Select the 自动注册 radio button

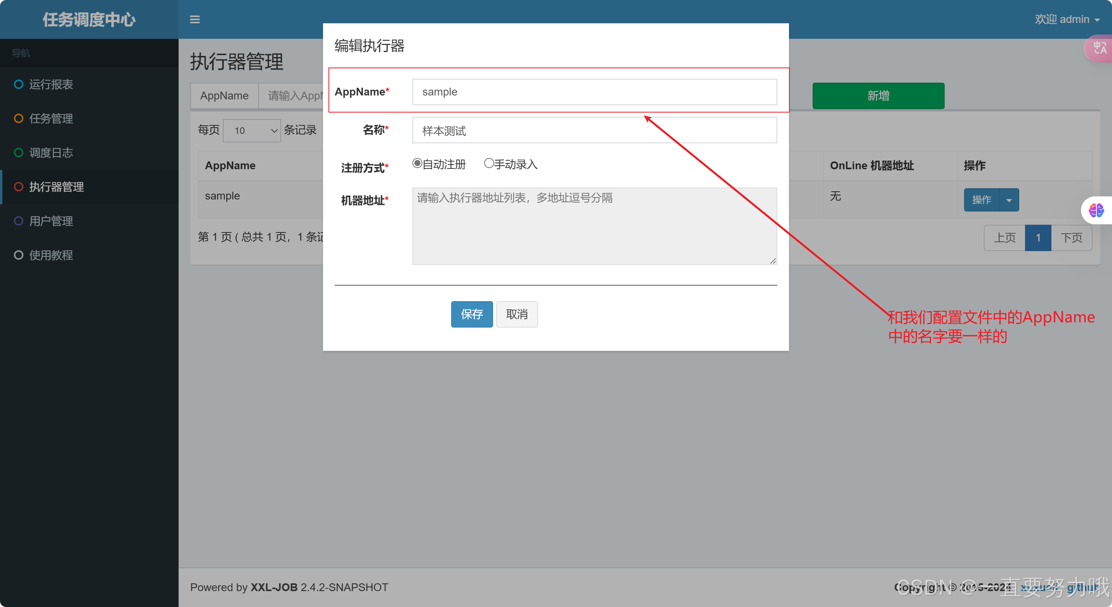point(417,163)
